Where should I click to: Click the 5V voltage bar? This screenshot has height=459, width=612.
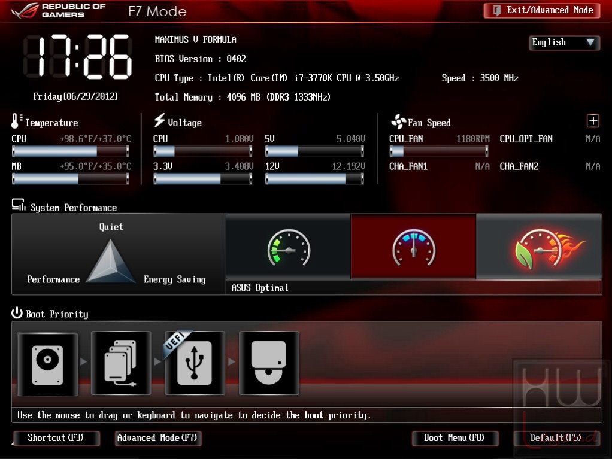pos(314,151)
